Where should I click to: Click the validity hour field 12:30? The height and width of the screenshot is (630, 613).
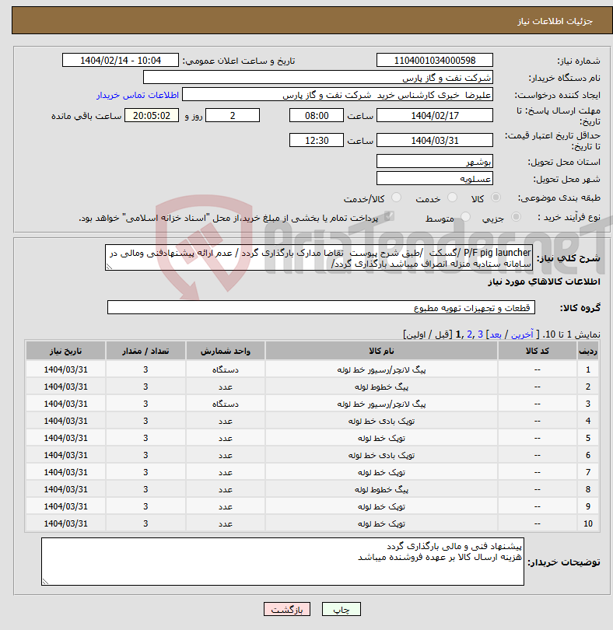point(317,140)
